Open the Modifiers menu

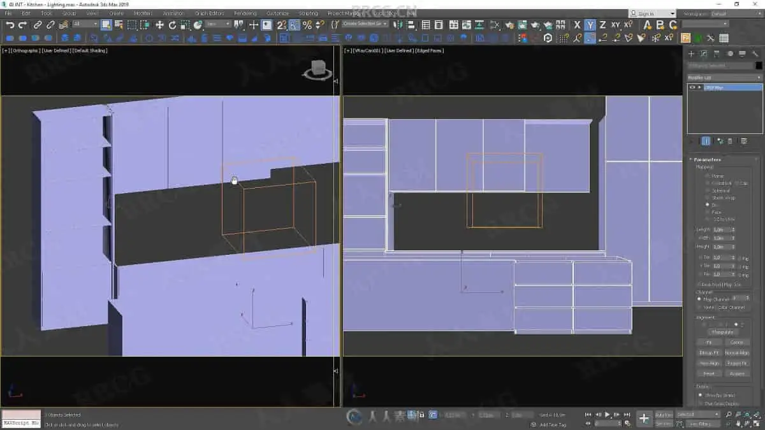pyautogui.click(x=143, y=13)
